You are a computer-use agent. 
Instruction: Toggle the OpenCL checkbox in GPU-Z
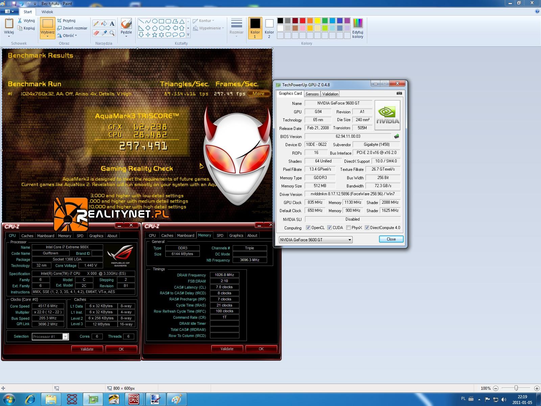point(308,228)
